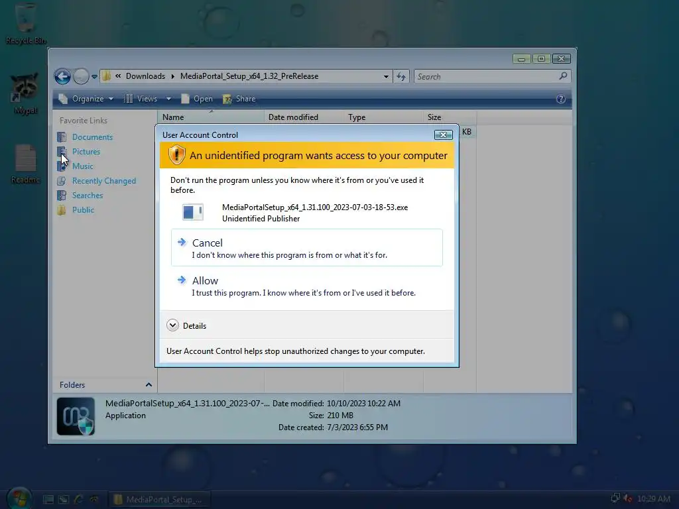The image size is (679, 509).
Task: Click the network tray icon
Action: click(615, 498)
